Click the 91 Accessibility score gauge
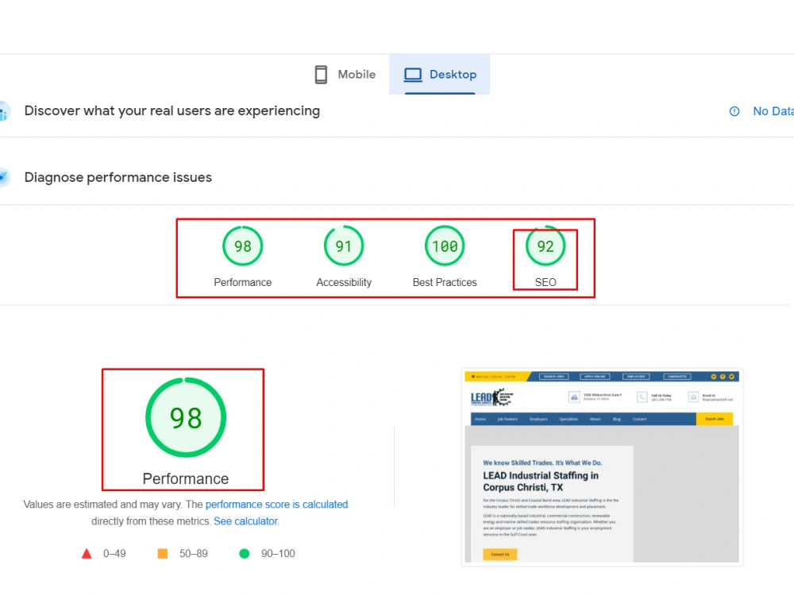Viewport: 794px width, 596px height. point(344,246)
